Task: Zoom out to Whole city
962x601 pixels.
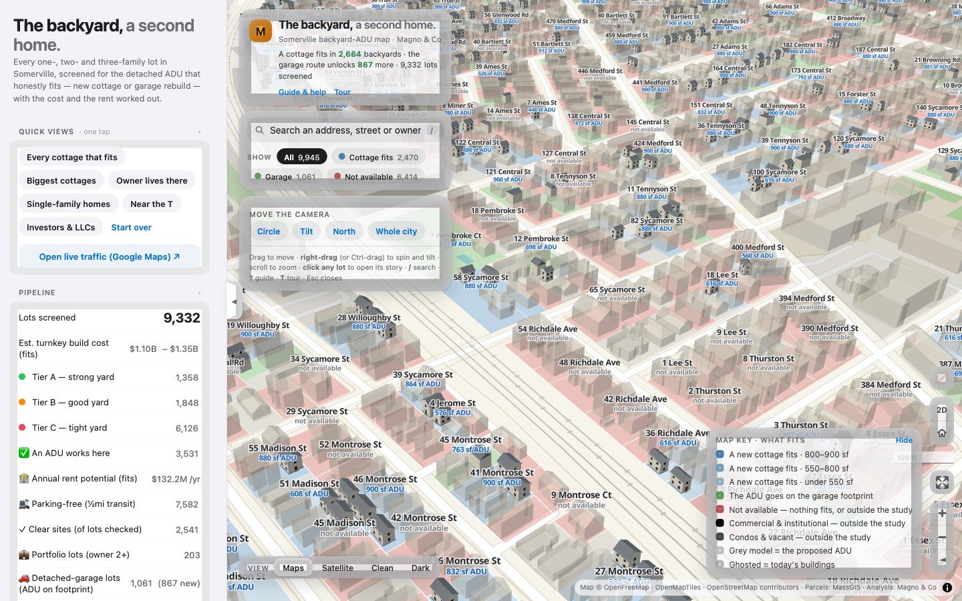Action: 396,231
